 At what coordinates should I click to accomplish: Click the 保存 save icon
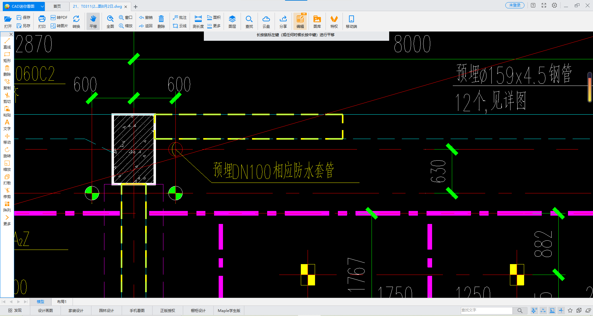coord(23,18)
